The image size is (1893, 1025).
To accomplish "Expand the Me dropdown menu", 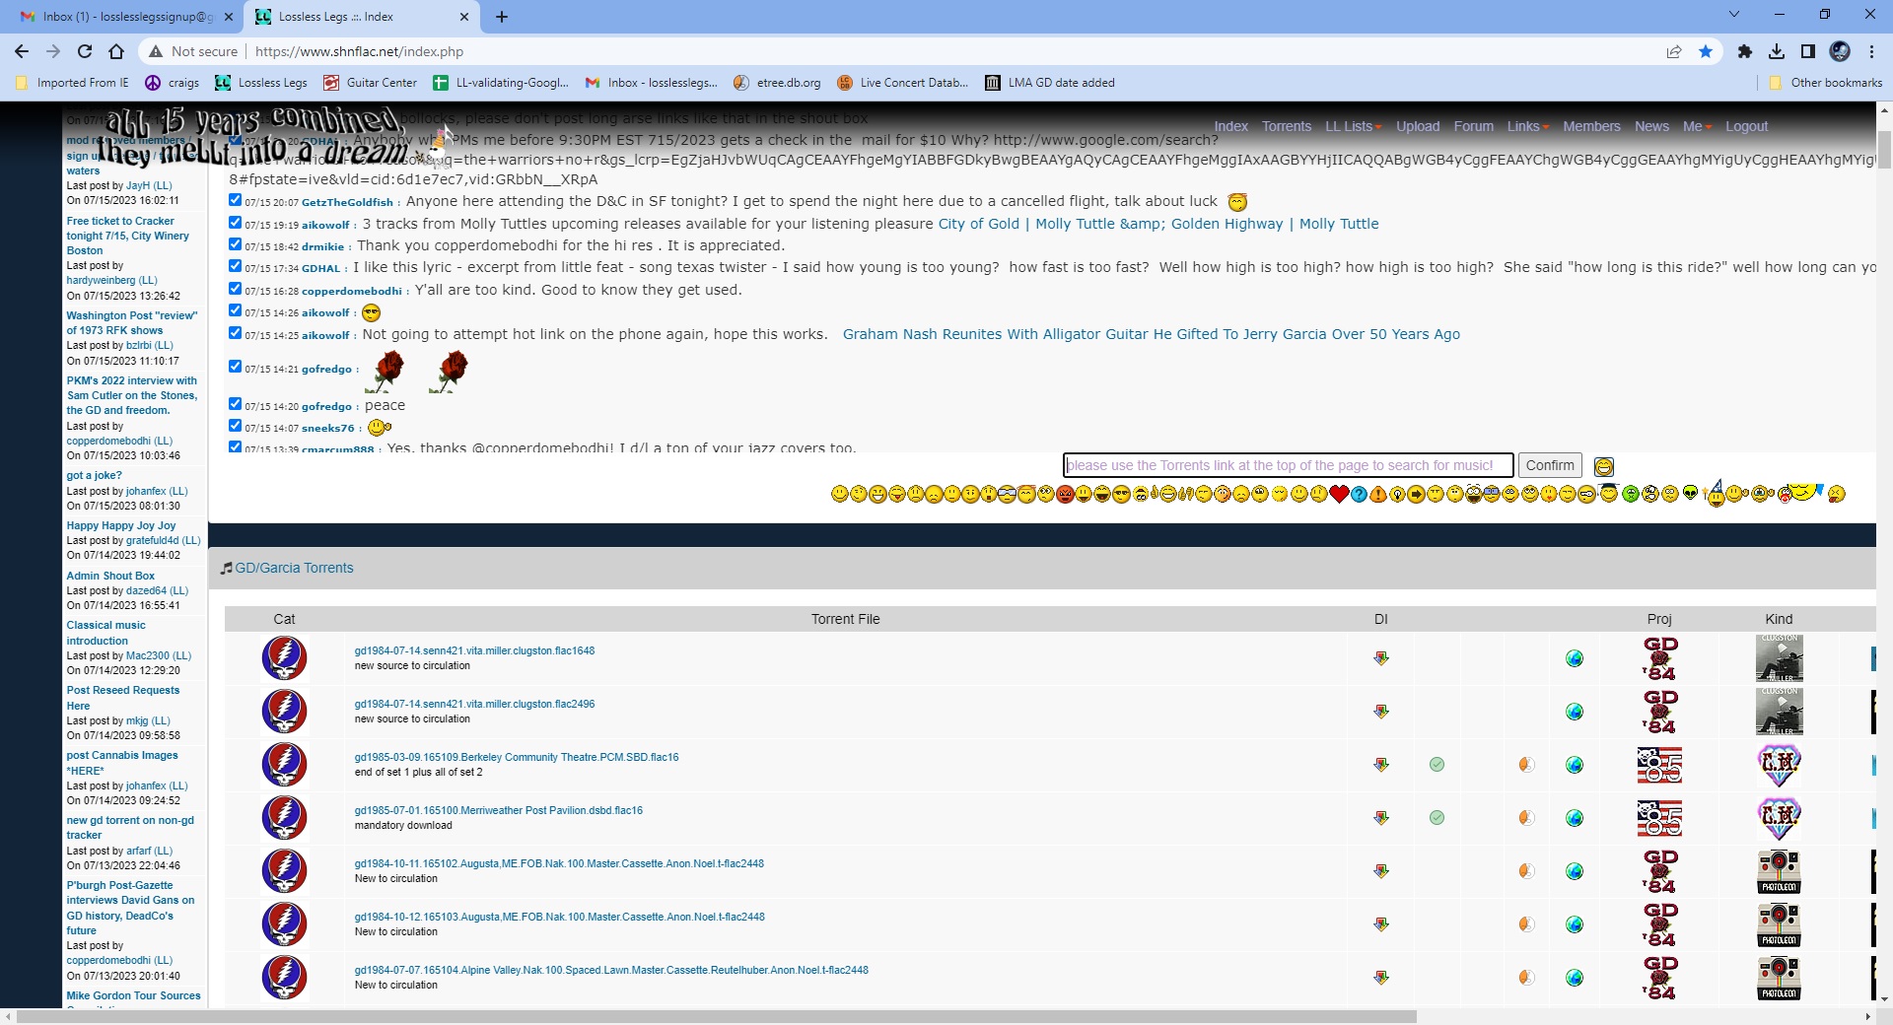I will pos(1697,126).
